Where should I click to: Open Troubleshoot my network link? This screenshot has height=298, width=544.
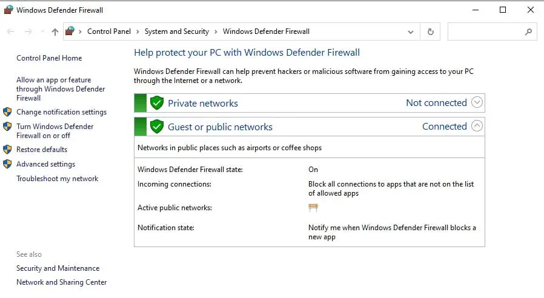pos(57,179)
